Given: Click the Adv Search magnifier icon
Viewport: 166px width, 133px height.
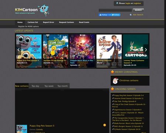Looking at the screenshot, I should point(131,15).
